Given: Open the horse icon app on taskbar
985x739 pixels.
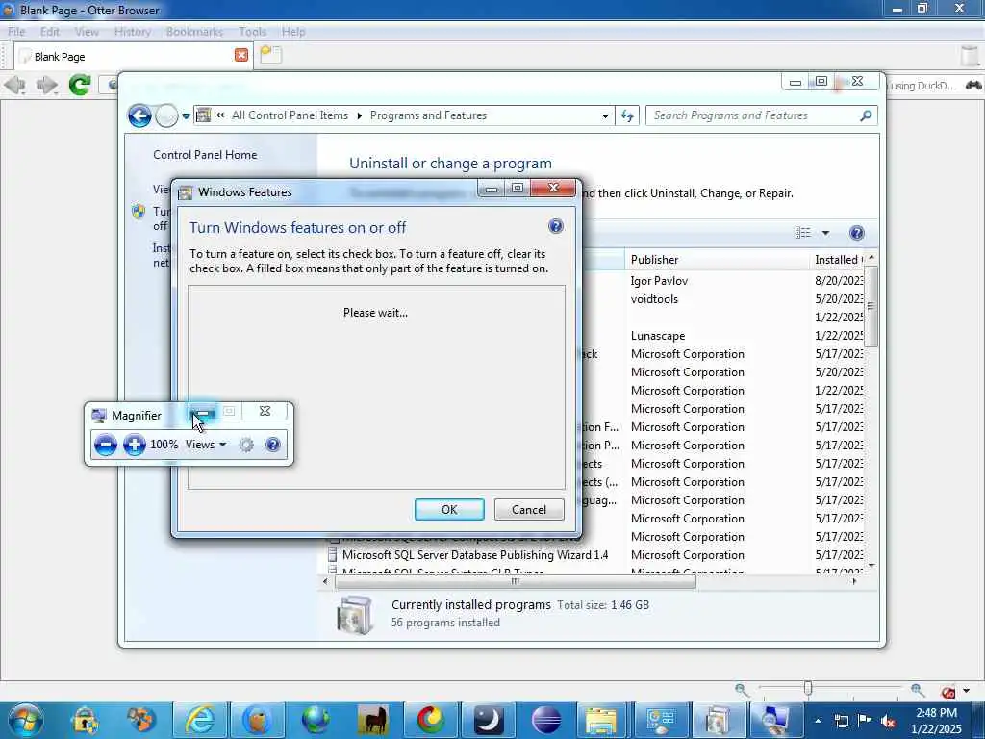Looking at the screenshot, I should [x=373, y=720].
